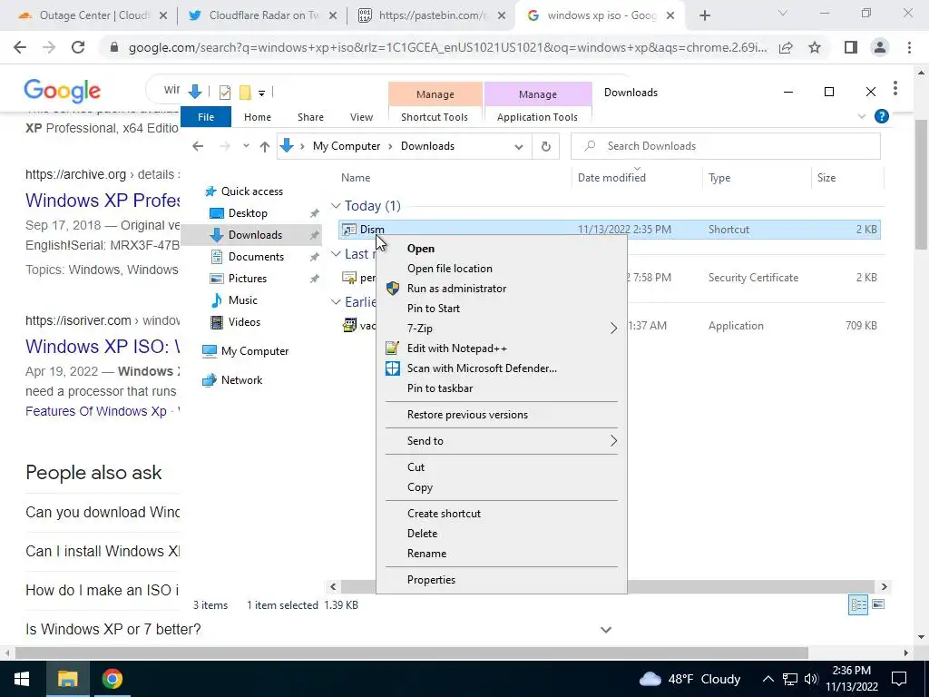Click quick access properties checkmark icon
Screen dimensions: 929x697
click(225, 92)
